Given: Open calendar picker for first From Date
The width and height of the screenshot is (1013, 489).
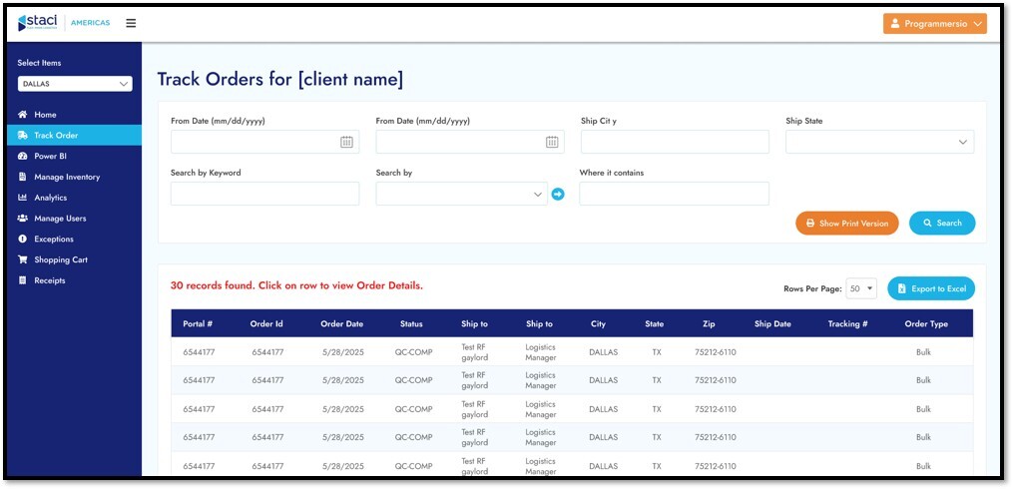Looking at the screenshot, I should point(346,142).
